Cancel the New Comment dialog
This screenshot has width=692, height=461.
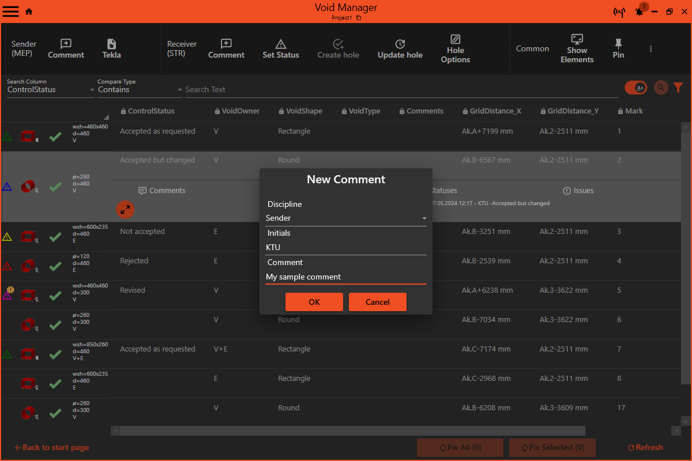click(x=377, y=302)
